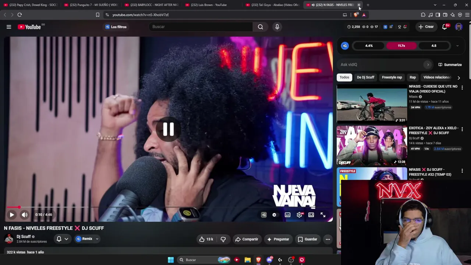Open Brave Shields lion icon
The image size is (471, 265).
tap(355, 15)
